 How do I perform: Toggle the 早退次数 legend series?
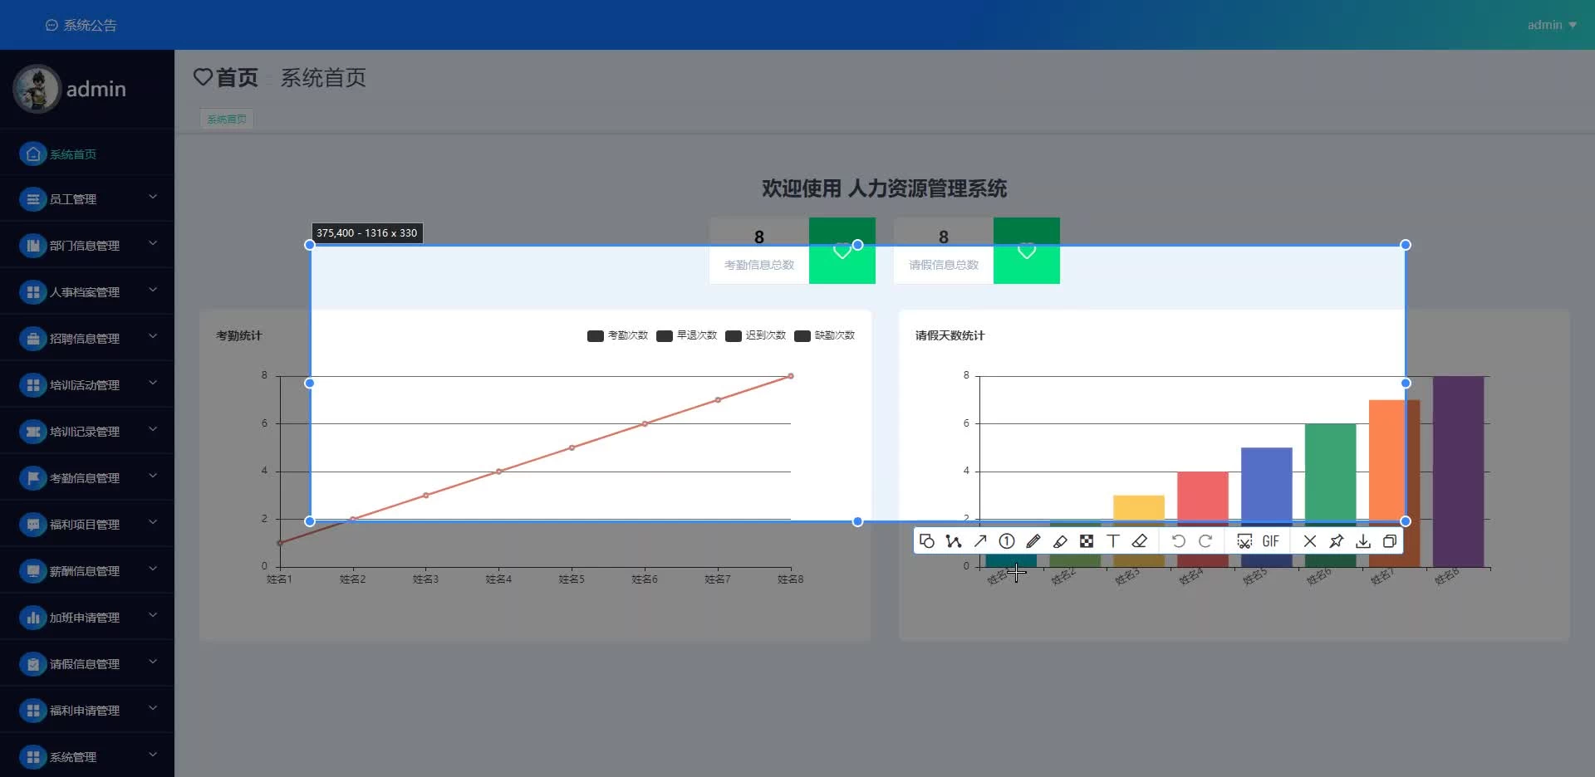(x=686, y=335)
